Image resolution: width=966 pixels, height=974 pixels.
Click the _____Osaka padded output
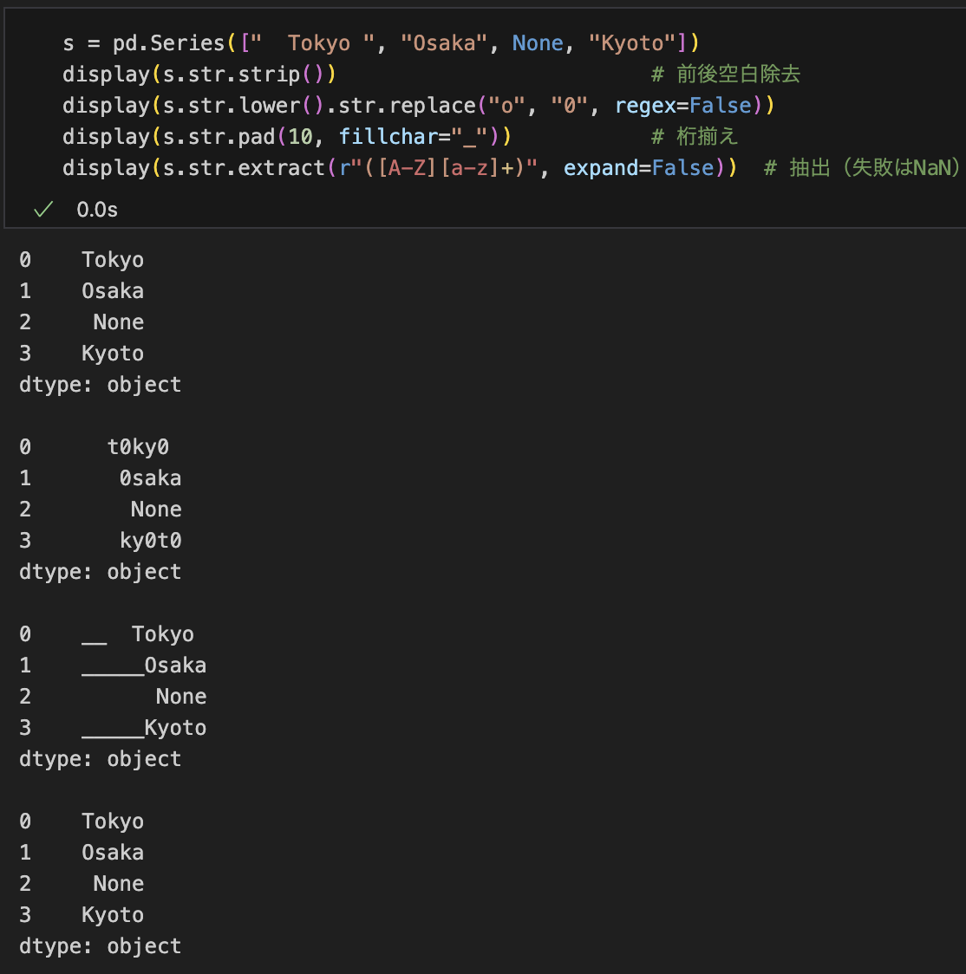coord(144,666)
